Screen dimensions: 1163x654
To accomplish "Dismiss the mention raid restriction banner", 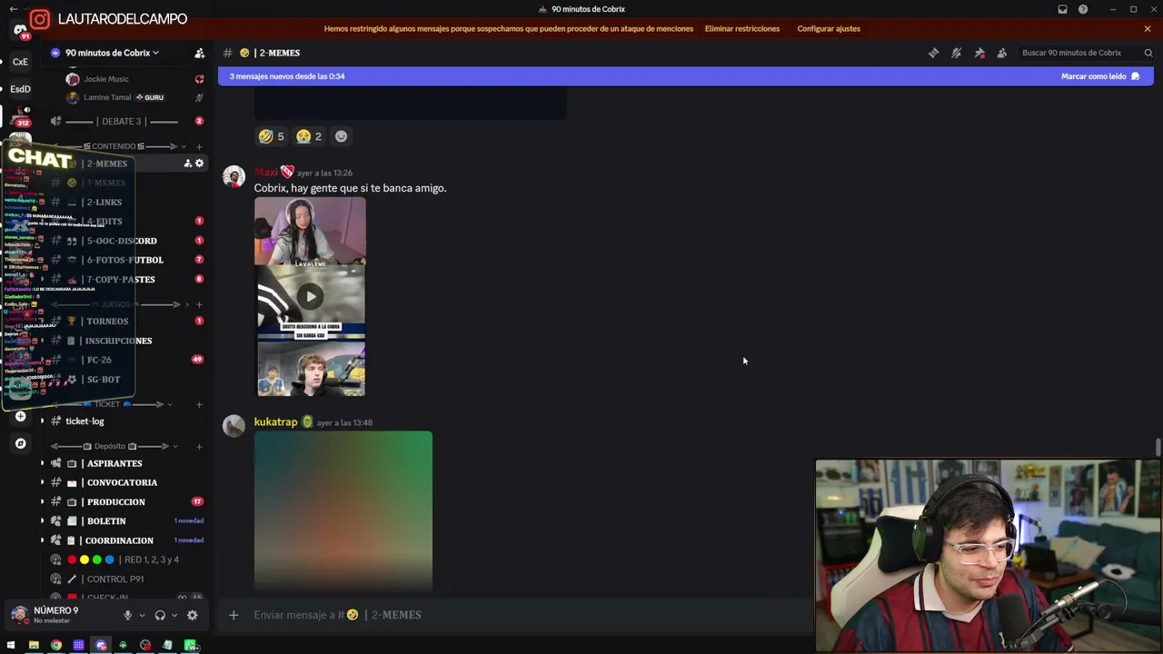I will [1148, 28].
